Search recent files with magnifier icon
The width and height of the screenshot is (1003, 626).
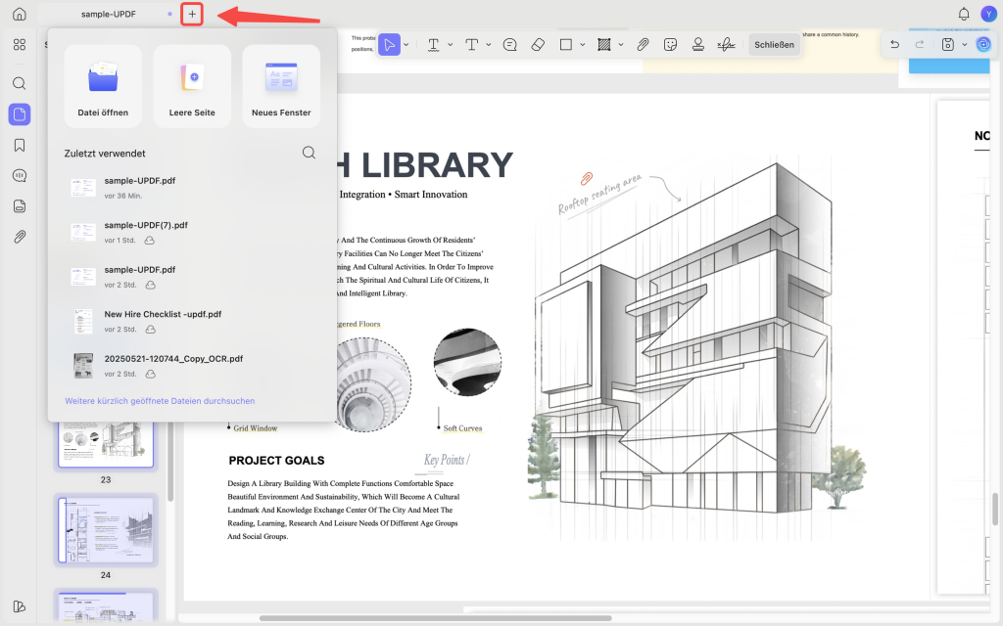coord(309,153)
